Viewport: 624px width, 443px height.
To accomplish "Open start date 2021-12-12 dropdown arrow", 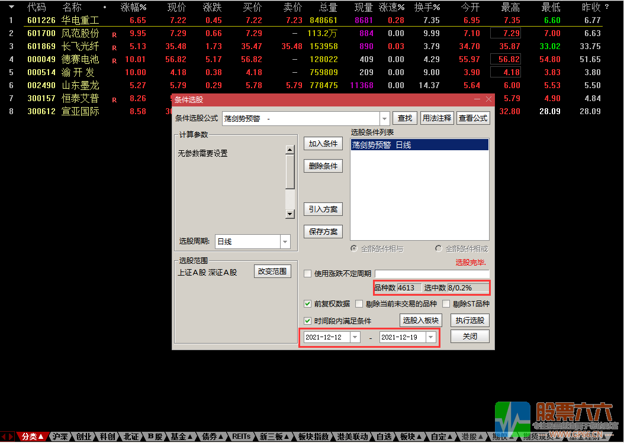I will click(355, 337).
